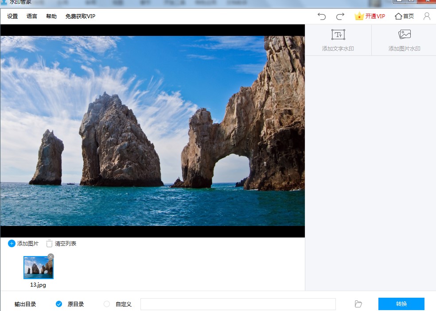Image resolution: width=436 pixels, height=311 pixels.
Task: Click 清空列表 trash button
Action: (x=62, y=244)
